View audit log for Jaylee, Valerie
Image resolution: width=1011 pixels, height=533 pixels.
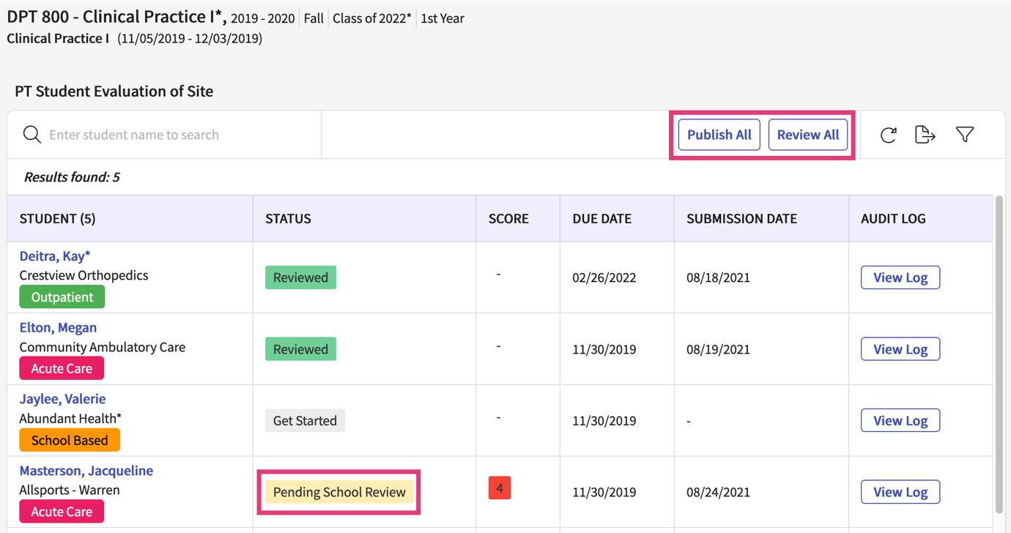tap(900, 421)
